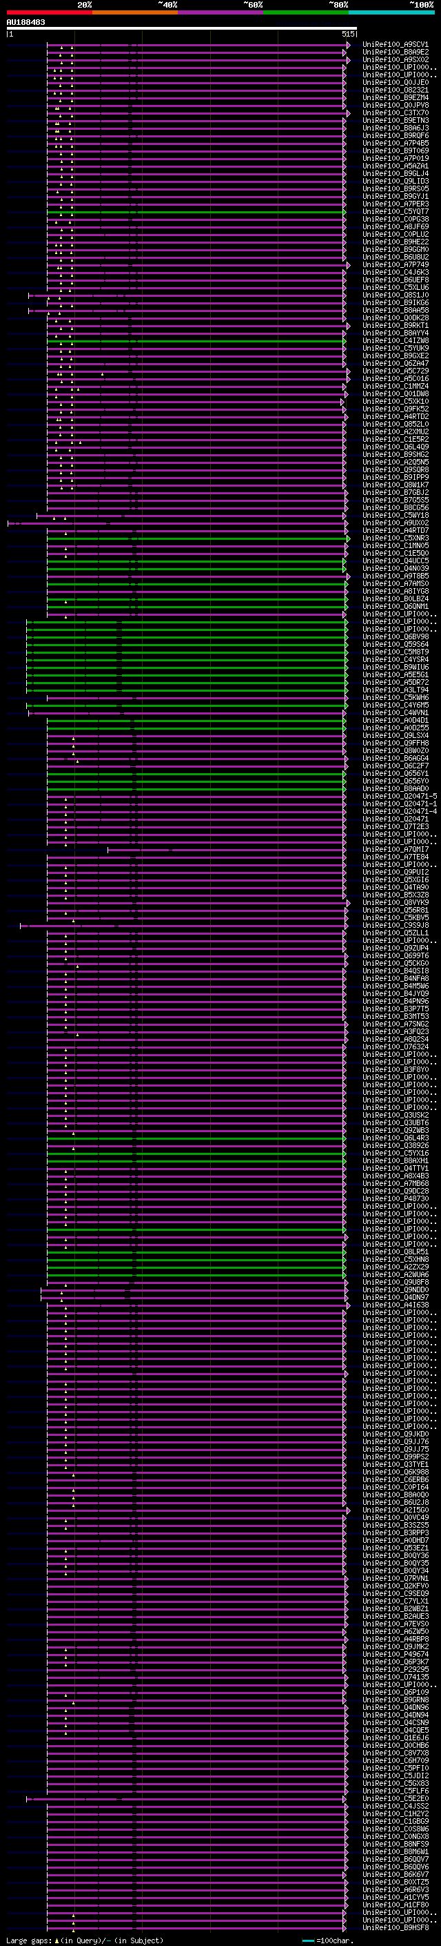Click the green alignment bar for UniRef100_Q59S64
Screen dimensions: 441x1946
(186, 644)
